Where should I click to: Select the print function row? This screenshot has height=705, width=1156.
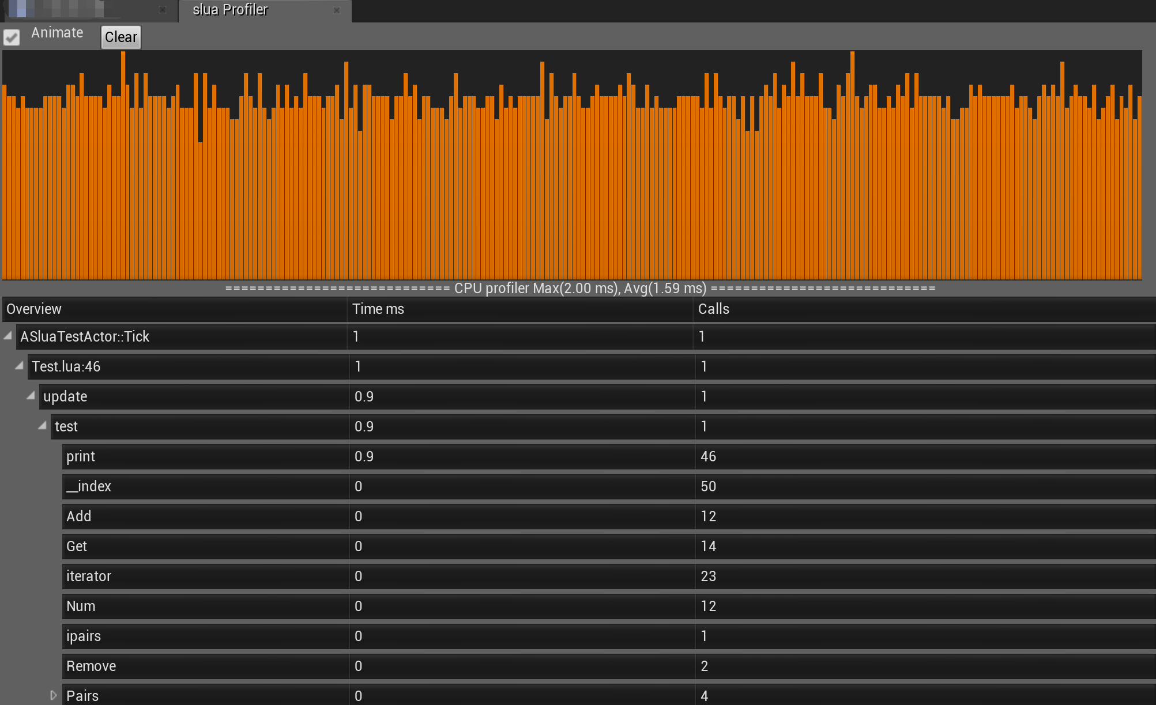81,457
